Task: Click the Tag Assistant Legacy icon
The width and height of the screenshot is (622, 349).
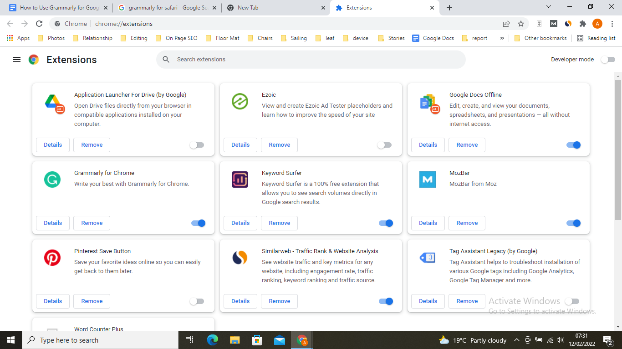Action: tap(428, 258)
